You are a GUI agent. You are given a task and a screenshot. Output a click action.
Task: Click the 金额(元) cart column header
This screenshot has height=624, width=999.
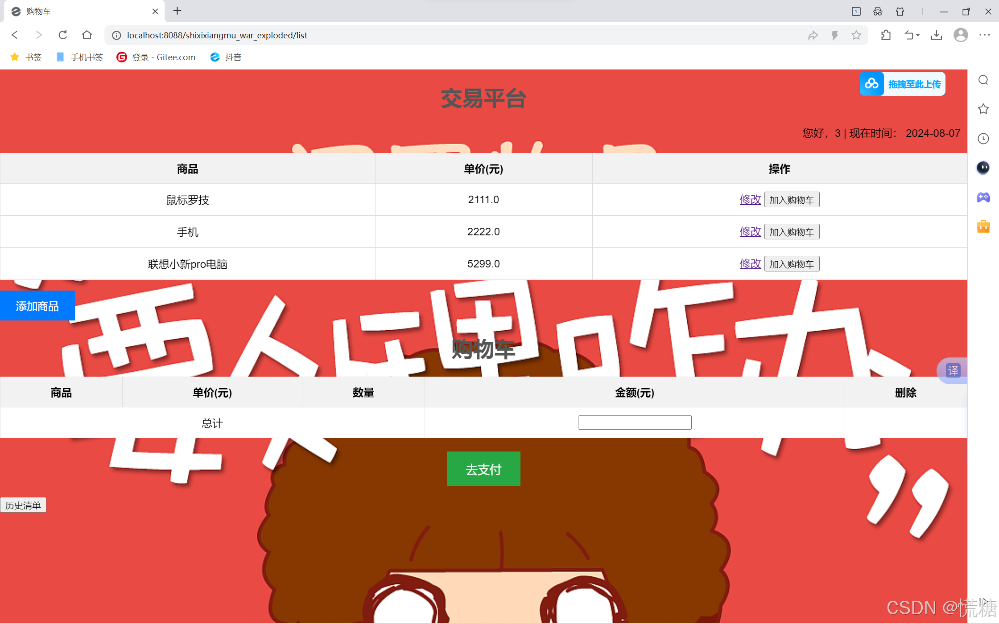click(x=635, y=393)
